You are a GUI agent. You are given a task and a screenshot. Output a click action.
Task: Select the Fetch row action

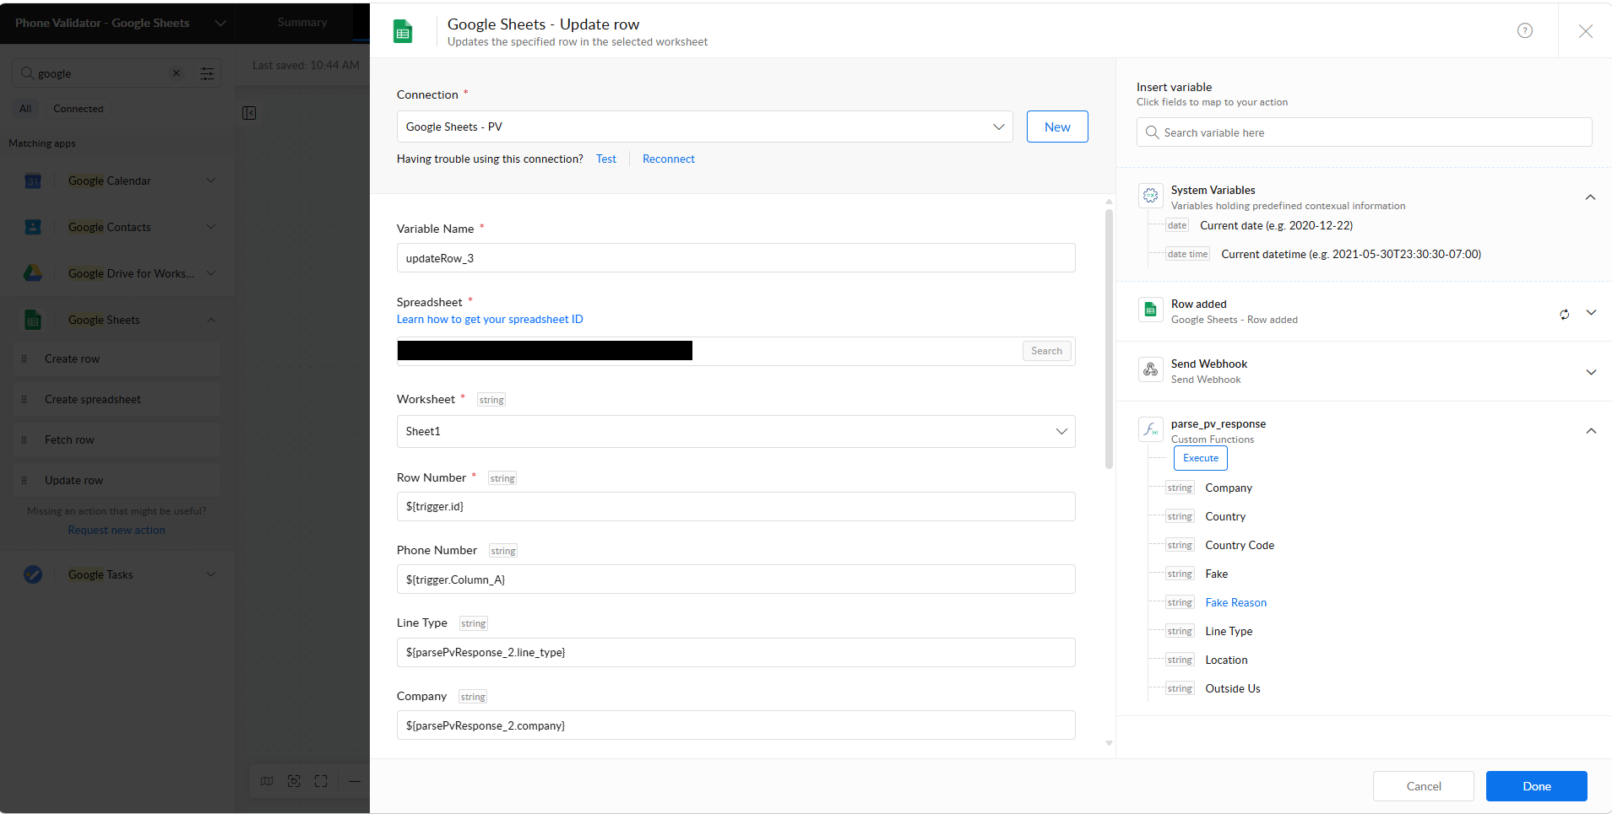tap(117, 439)
